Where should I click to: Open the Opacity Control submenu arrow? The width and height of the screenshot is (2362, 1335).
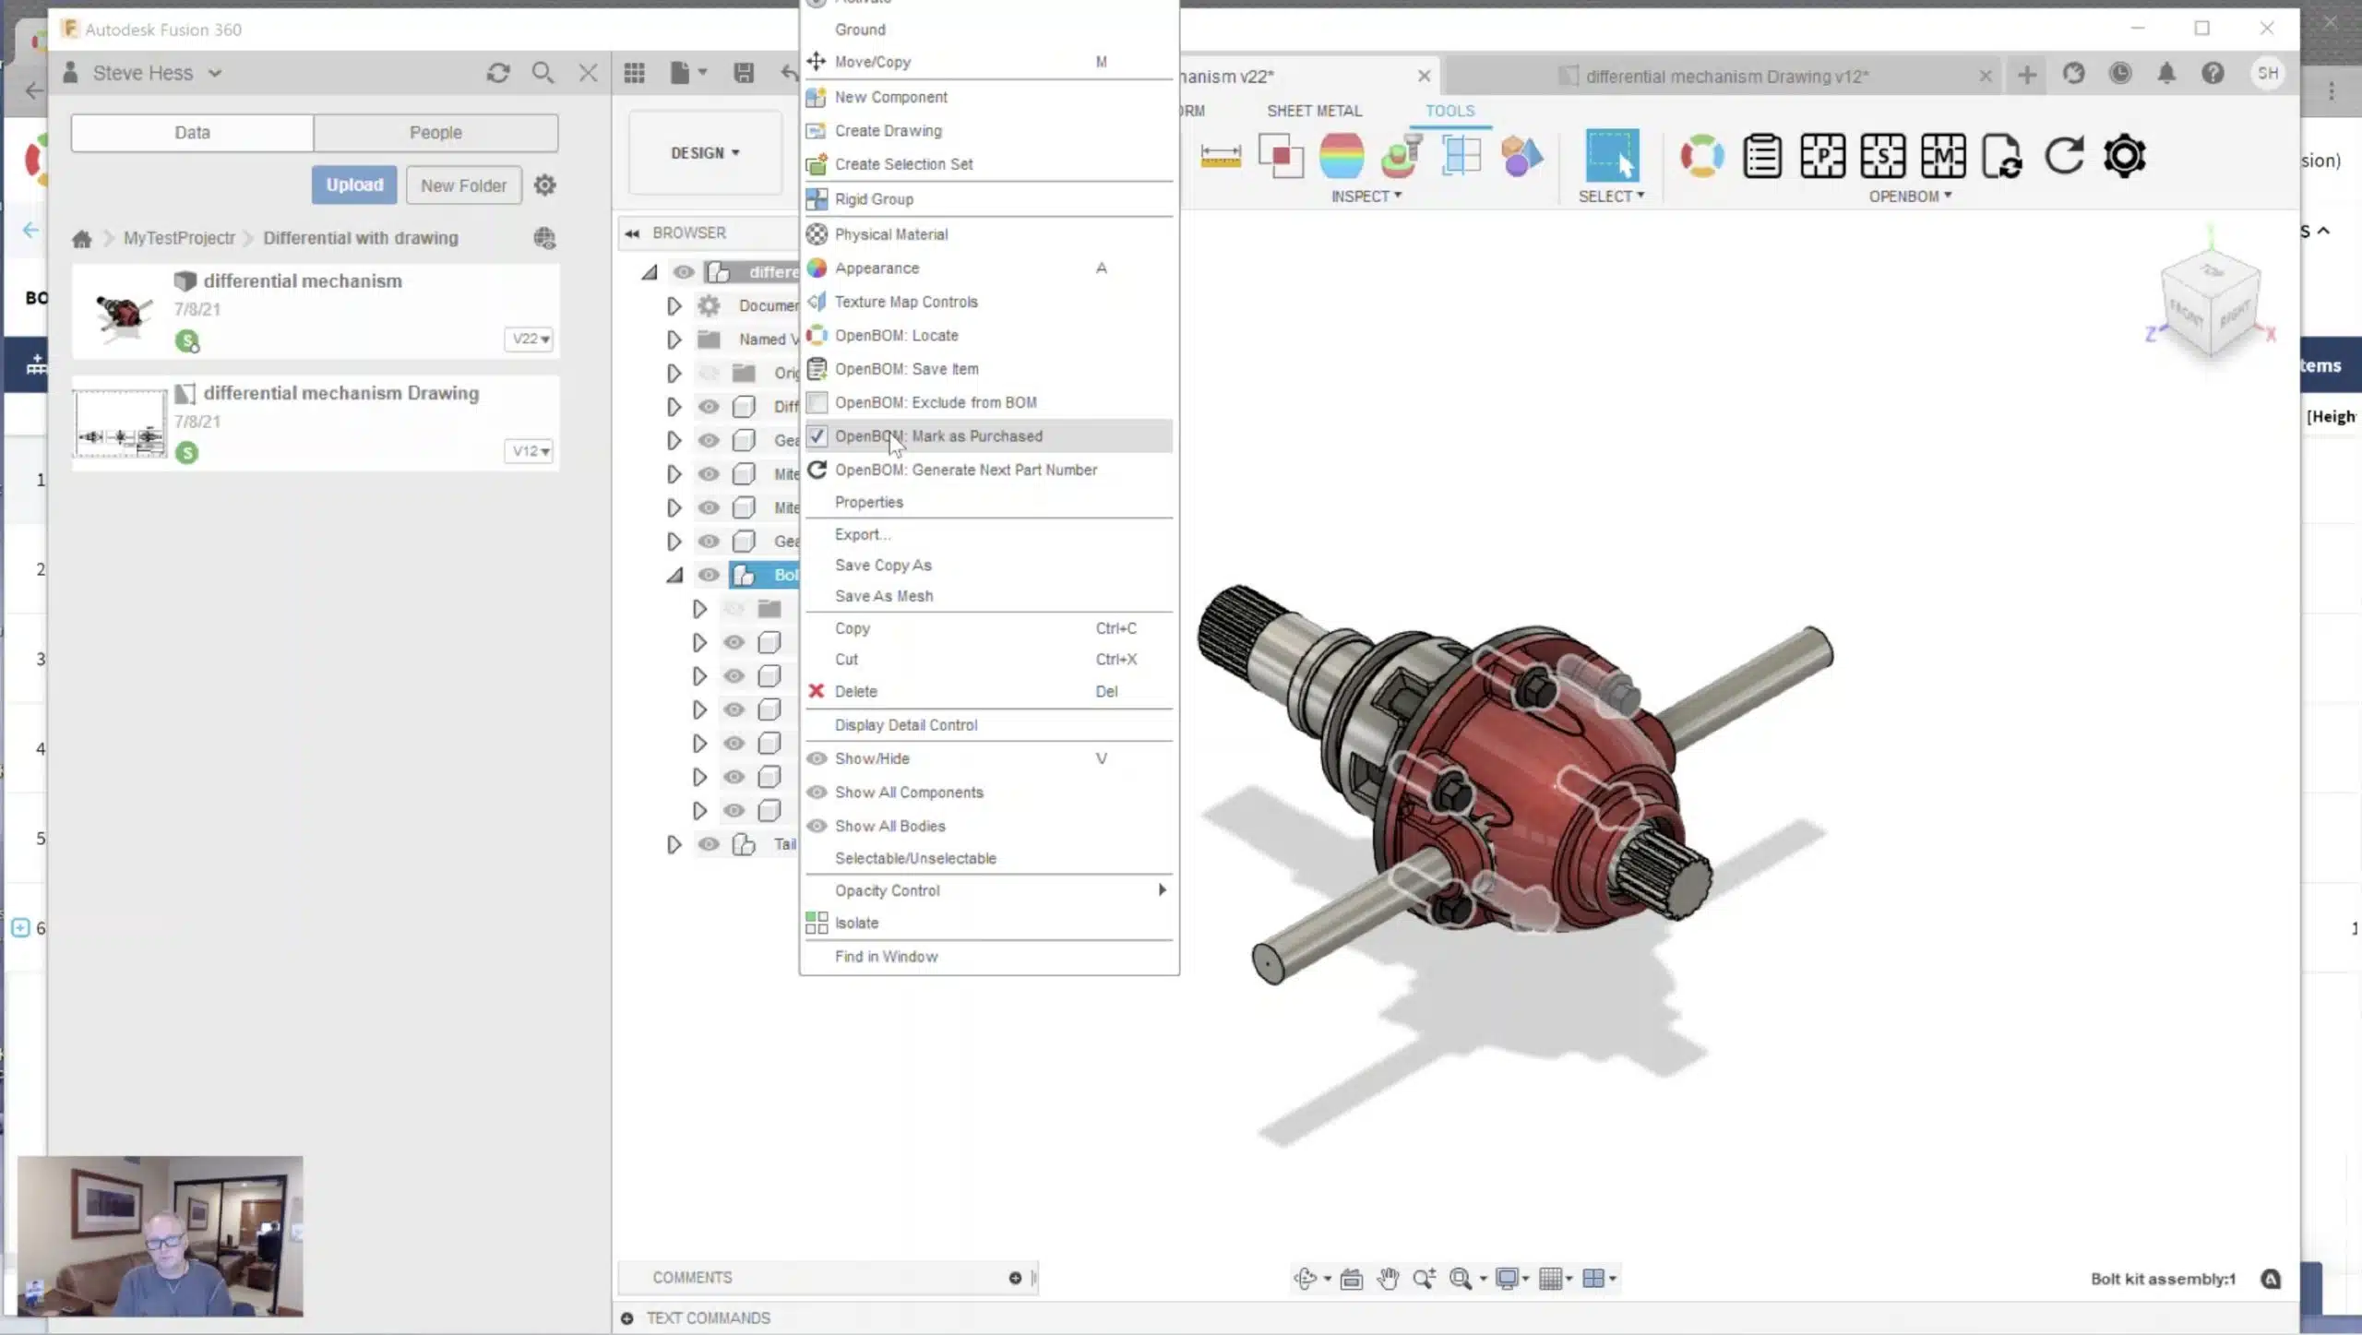1162,890
